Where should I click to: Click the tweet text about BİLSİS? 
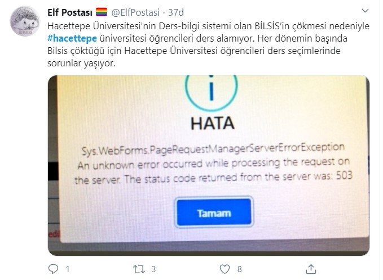[x=208, y=44]
